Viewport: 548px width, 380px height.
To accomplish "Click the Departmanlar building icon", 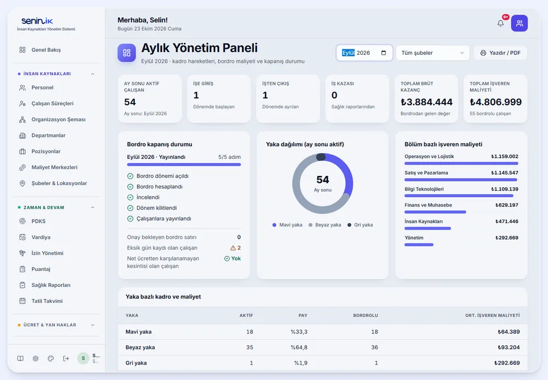I will click(x=22, y=135).
